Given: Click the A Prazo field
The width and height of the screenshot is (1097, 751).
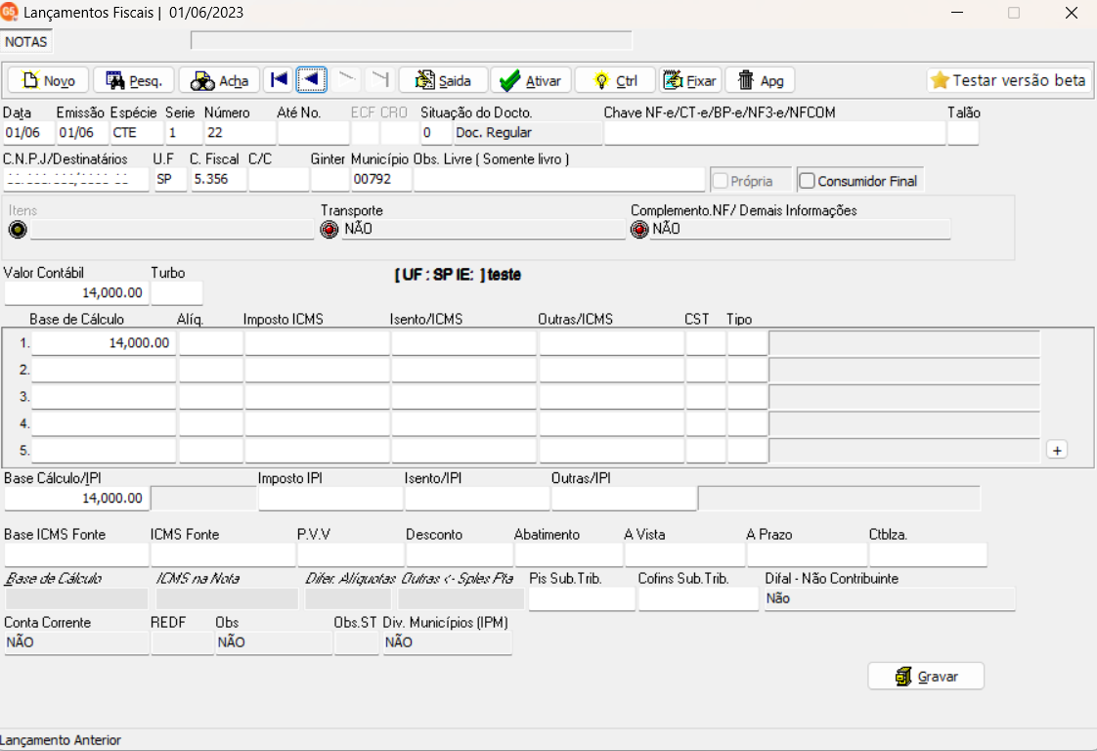Looking at the screenshot, I should [807, 554].
